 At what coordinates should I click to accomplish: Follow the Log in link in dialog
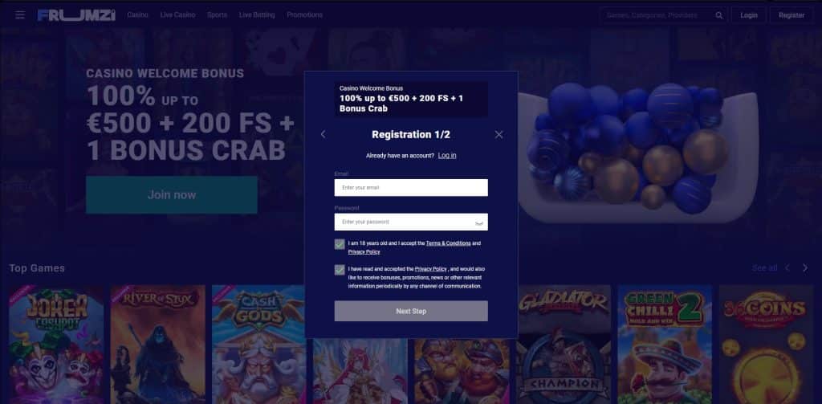coord(447,155)
